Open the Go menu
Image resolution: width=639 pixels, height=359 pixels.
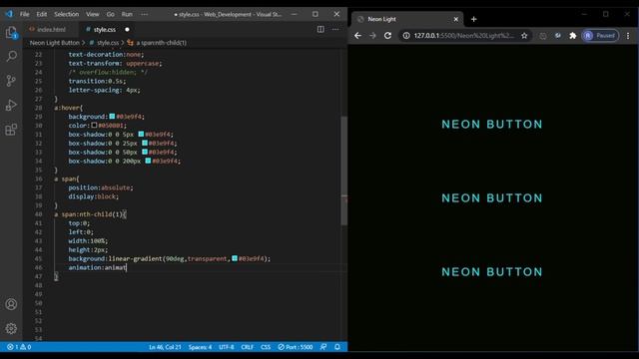pyautogui.click(x=111, y=14)
